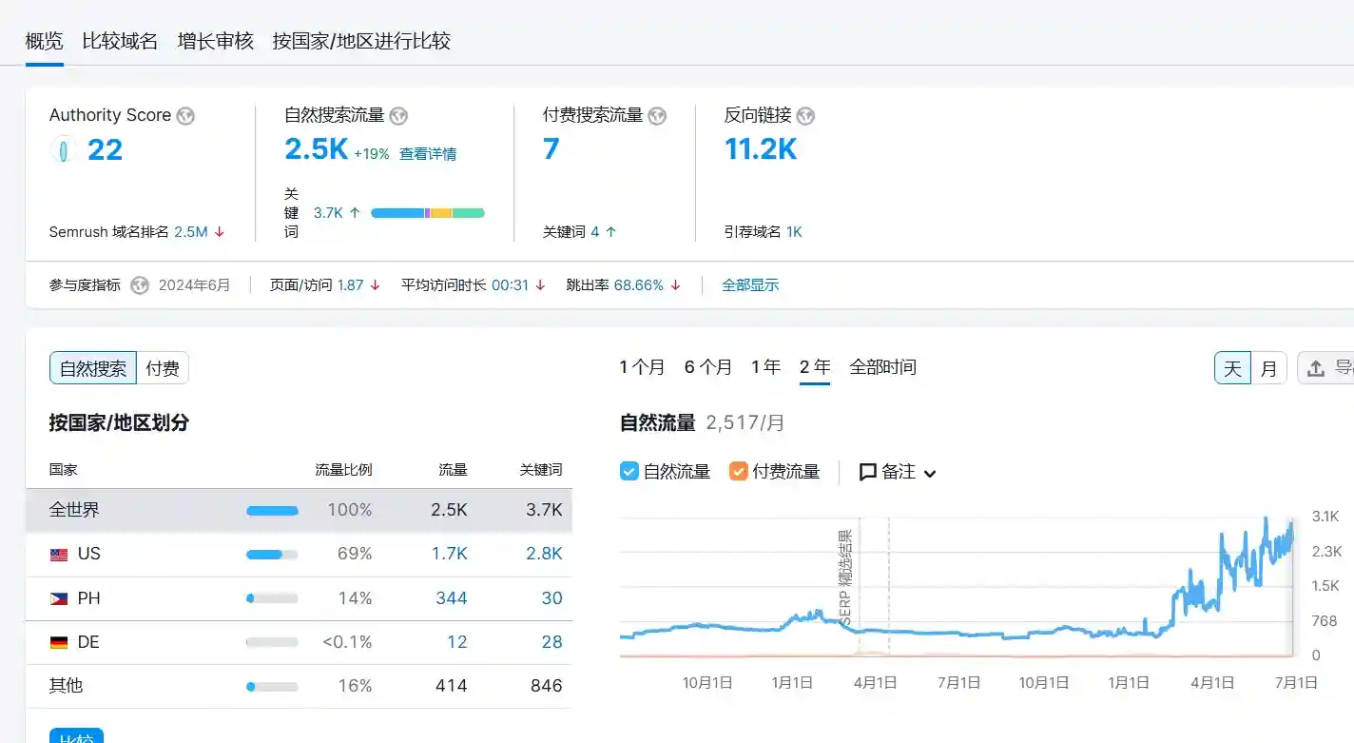The width and height of the screenshot is (1354, 743).
Task: Select the 付费 segment button
Action: pyautogui.click(x=163, y=368)
